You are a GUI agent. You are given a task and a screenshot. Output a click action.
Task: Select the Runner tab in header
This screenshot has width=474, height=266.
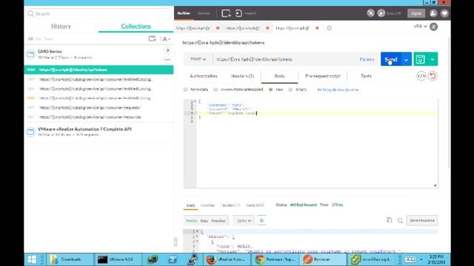[204, 13]
